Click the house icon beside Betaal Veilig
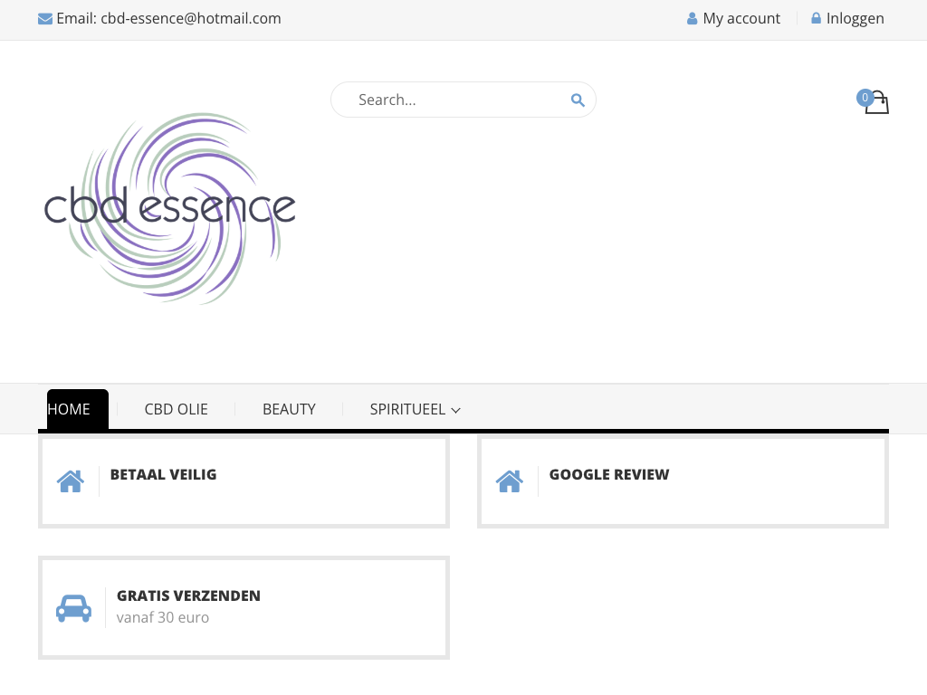 [x=71, y=481]
